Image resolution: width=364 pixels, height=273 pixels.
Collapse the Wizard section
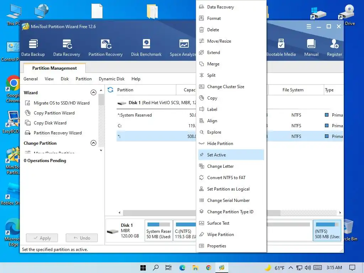[x=93, y=93]
